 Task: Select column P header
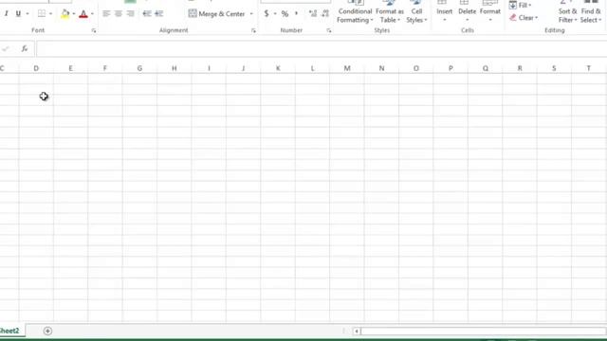[451, 68]
